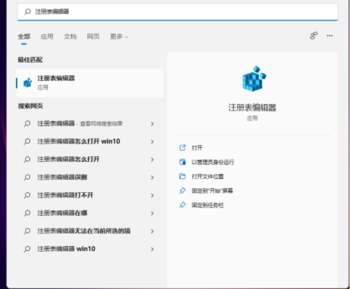Choose 以管理员身份运行 option

[213, 162]
